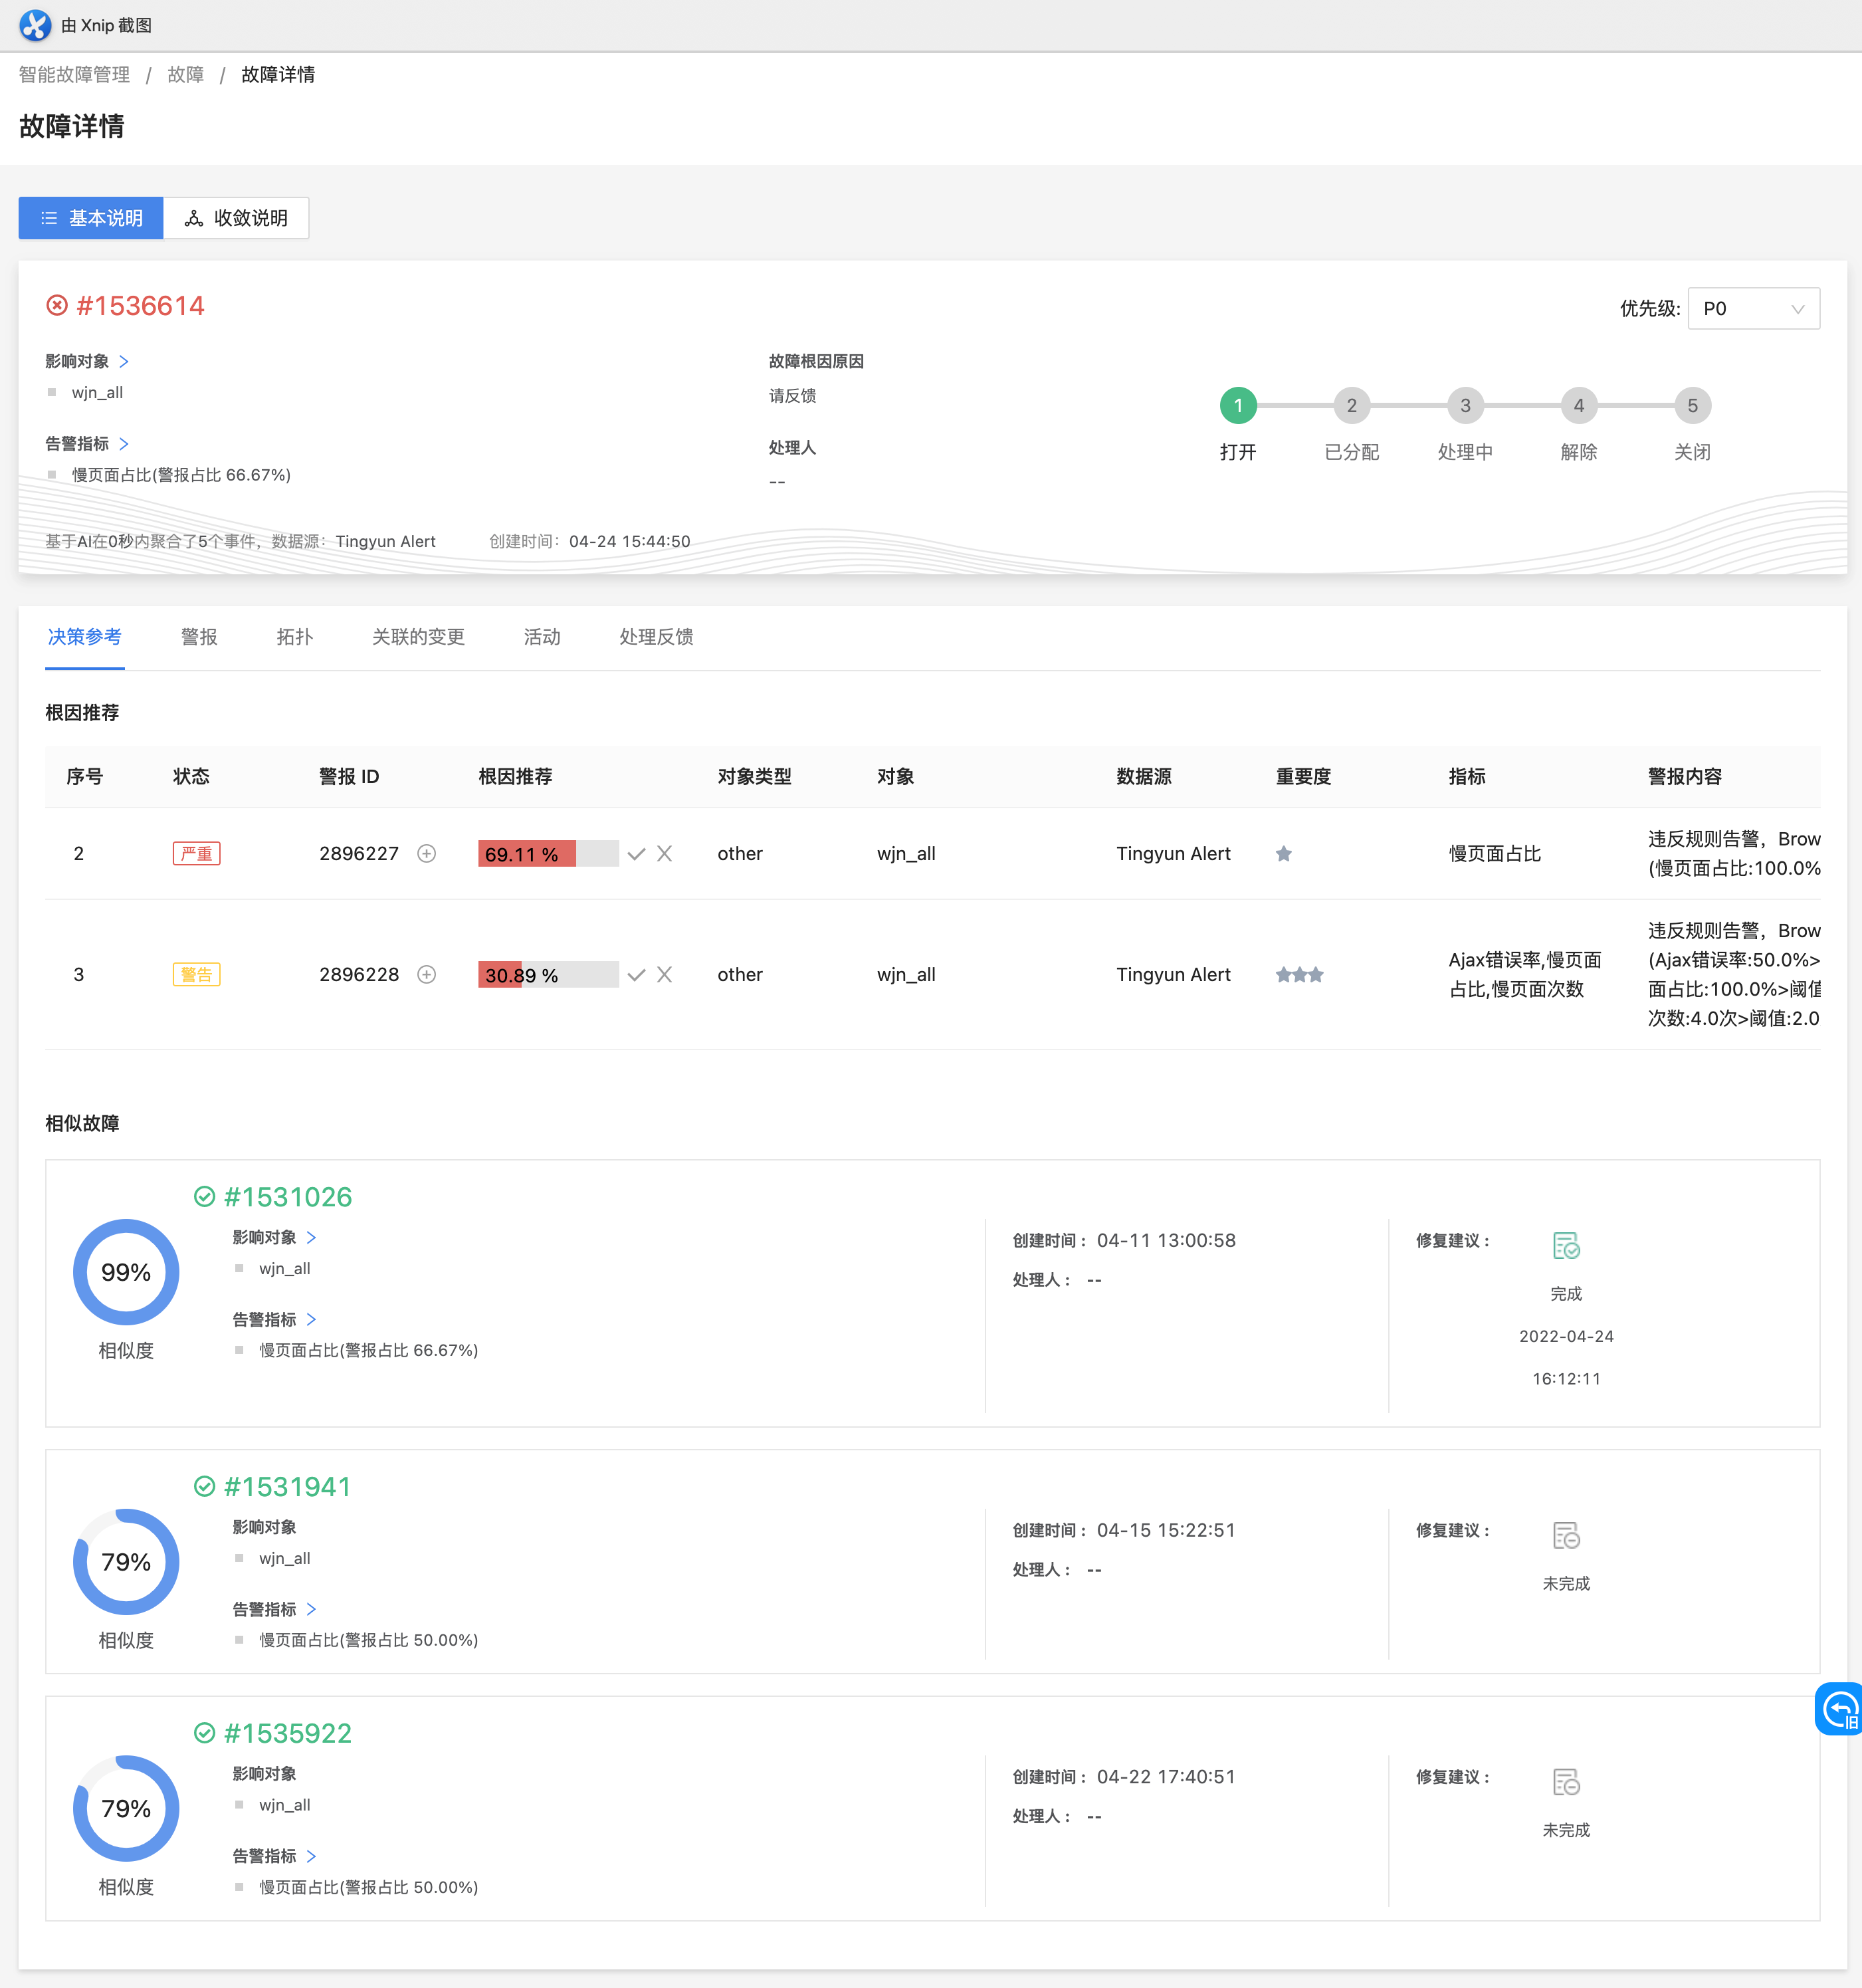Open similar fault #1531941
This screenshot has width=1862, height=1988.
288,1486
